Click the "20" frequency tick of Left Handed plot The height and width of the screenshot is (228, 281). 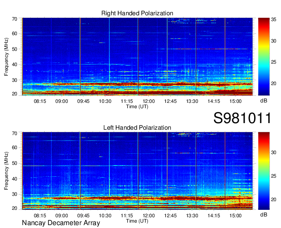(14, 208)
